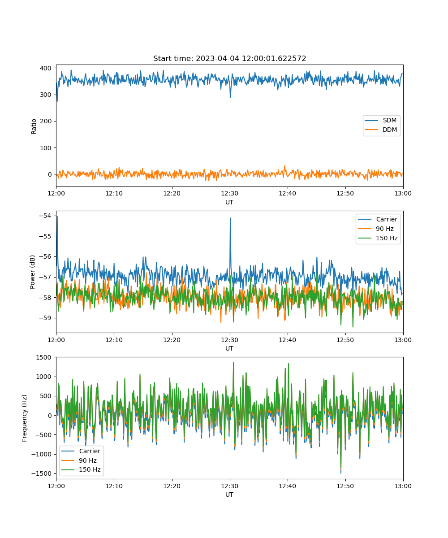Click the 12:50 tick under the Power plot
The width and height of the screenshot is (448, 538).
[345, 339]
